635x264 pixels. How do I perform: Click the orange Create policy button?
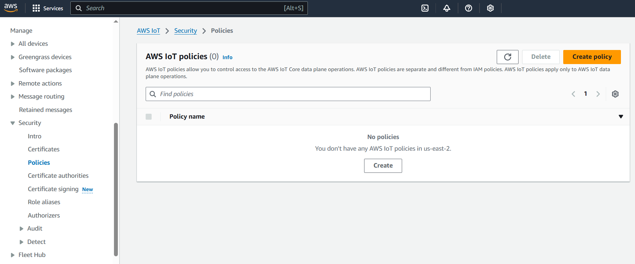click(x=592, y=57)
